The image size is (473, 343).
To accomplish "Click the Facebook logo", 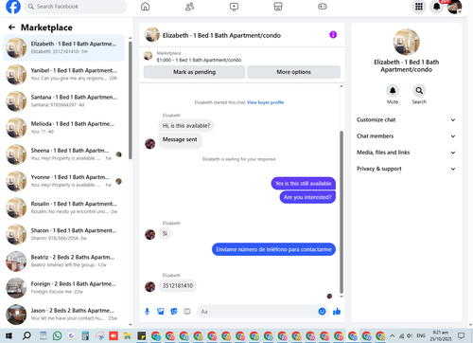I will click(13, 7).
